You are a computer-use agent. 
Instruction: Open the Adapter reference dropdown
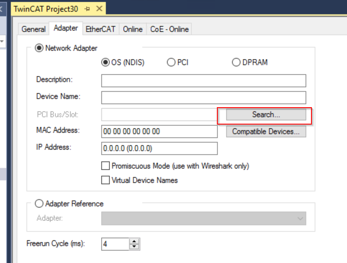click(203, 218)
